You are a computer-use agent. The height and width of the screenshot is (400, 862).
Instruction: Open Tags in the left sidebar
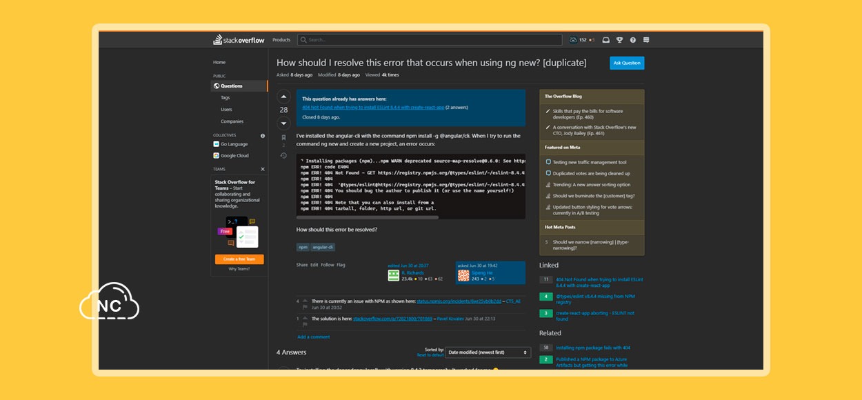tap(225, 97)
